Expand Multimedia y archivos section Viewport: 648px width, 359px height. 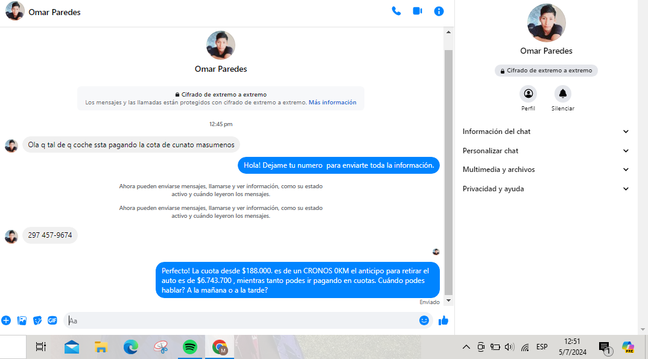tap(545, 170)
